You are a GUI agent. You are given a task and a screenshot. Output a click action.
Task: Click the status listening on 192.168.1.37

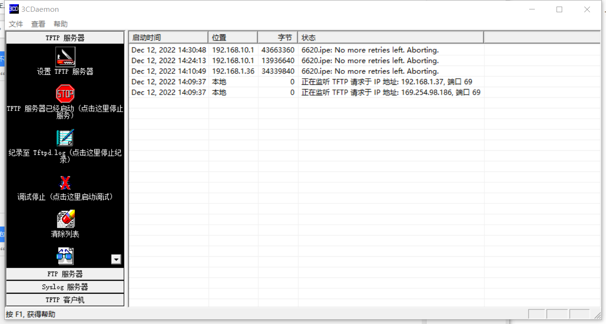(x=387, y=82)
